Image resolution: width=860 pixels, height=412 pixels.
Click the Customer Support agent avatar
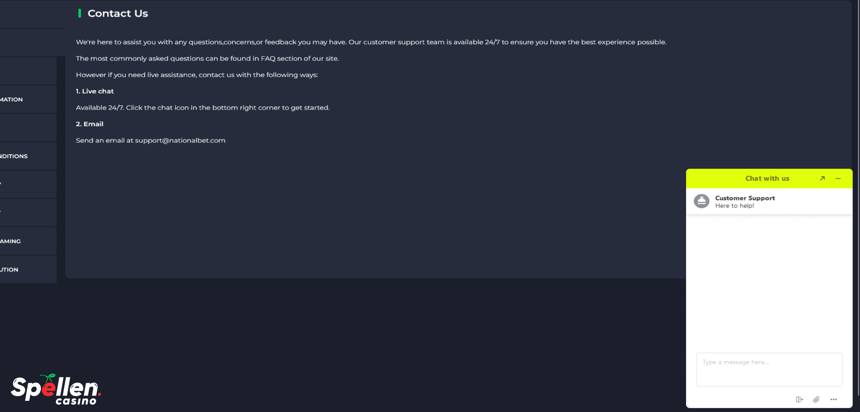pos(701,201)
